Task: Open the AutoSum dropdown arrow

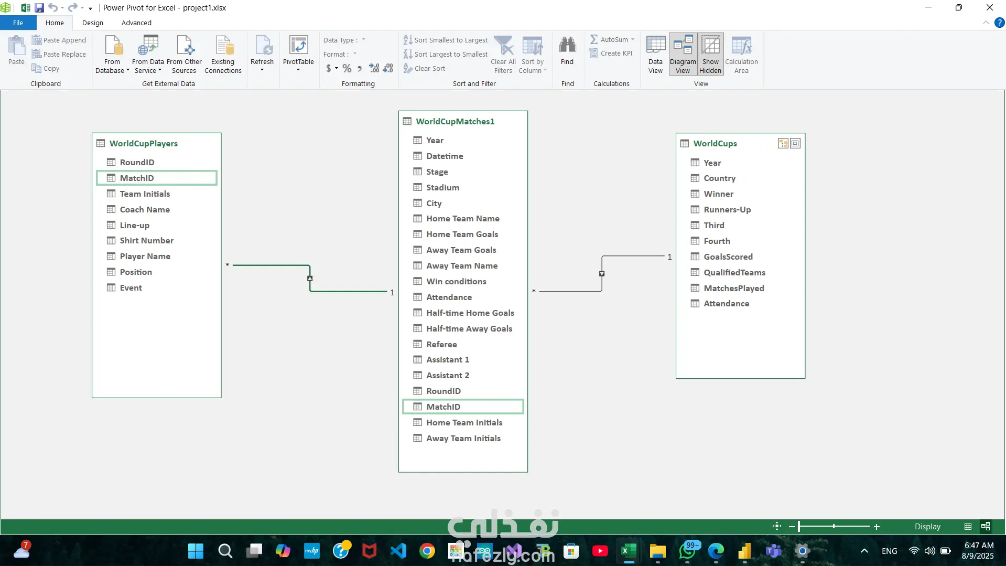Action: coord(633,40)
